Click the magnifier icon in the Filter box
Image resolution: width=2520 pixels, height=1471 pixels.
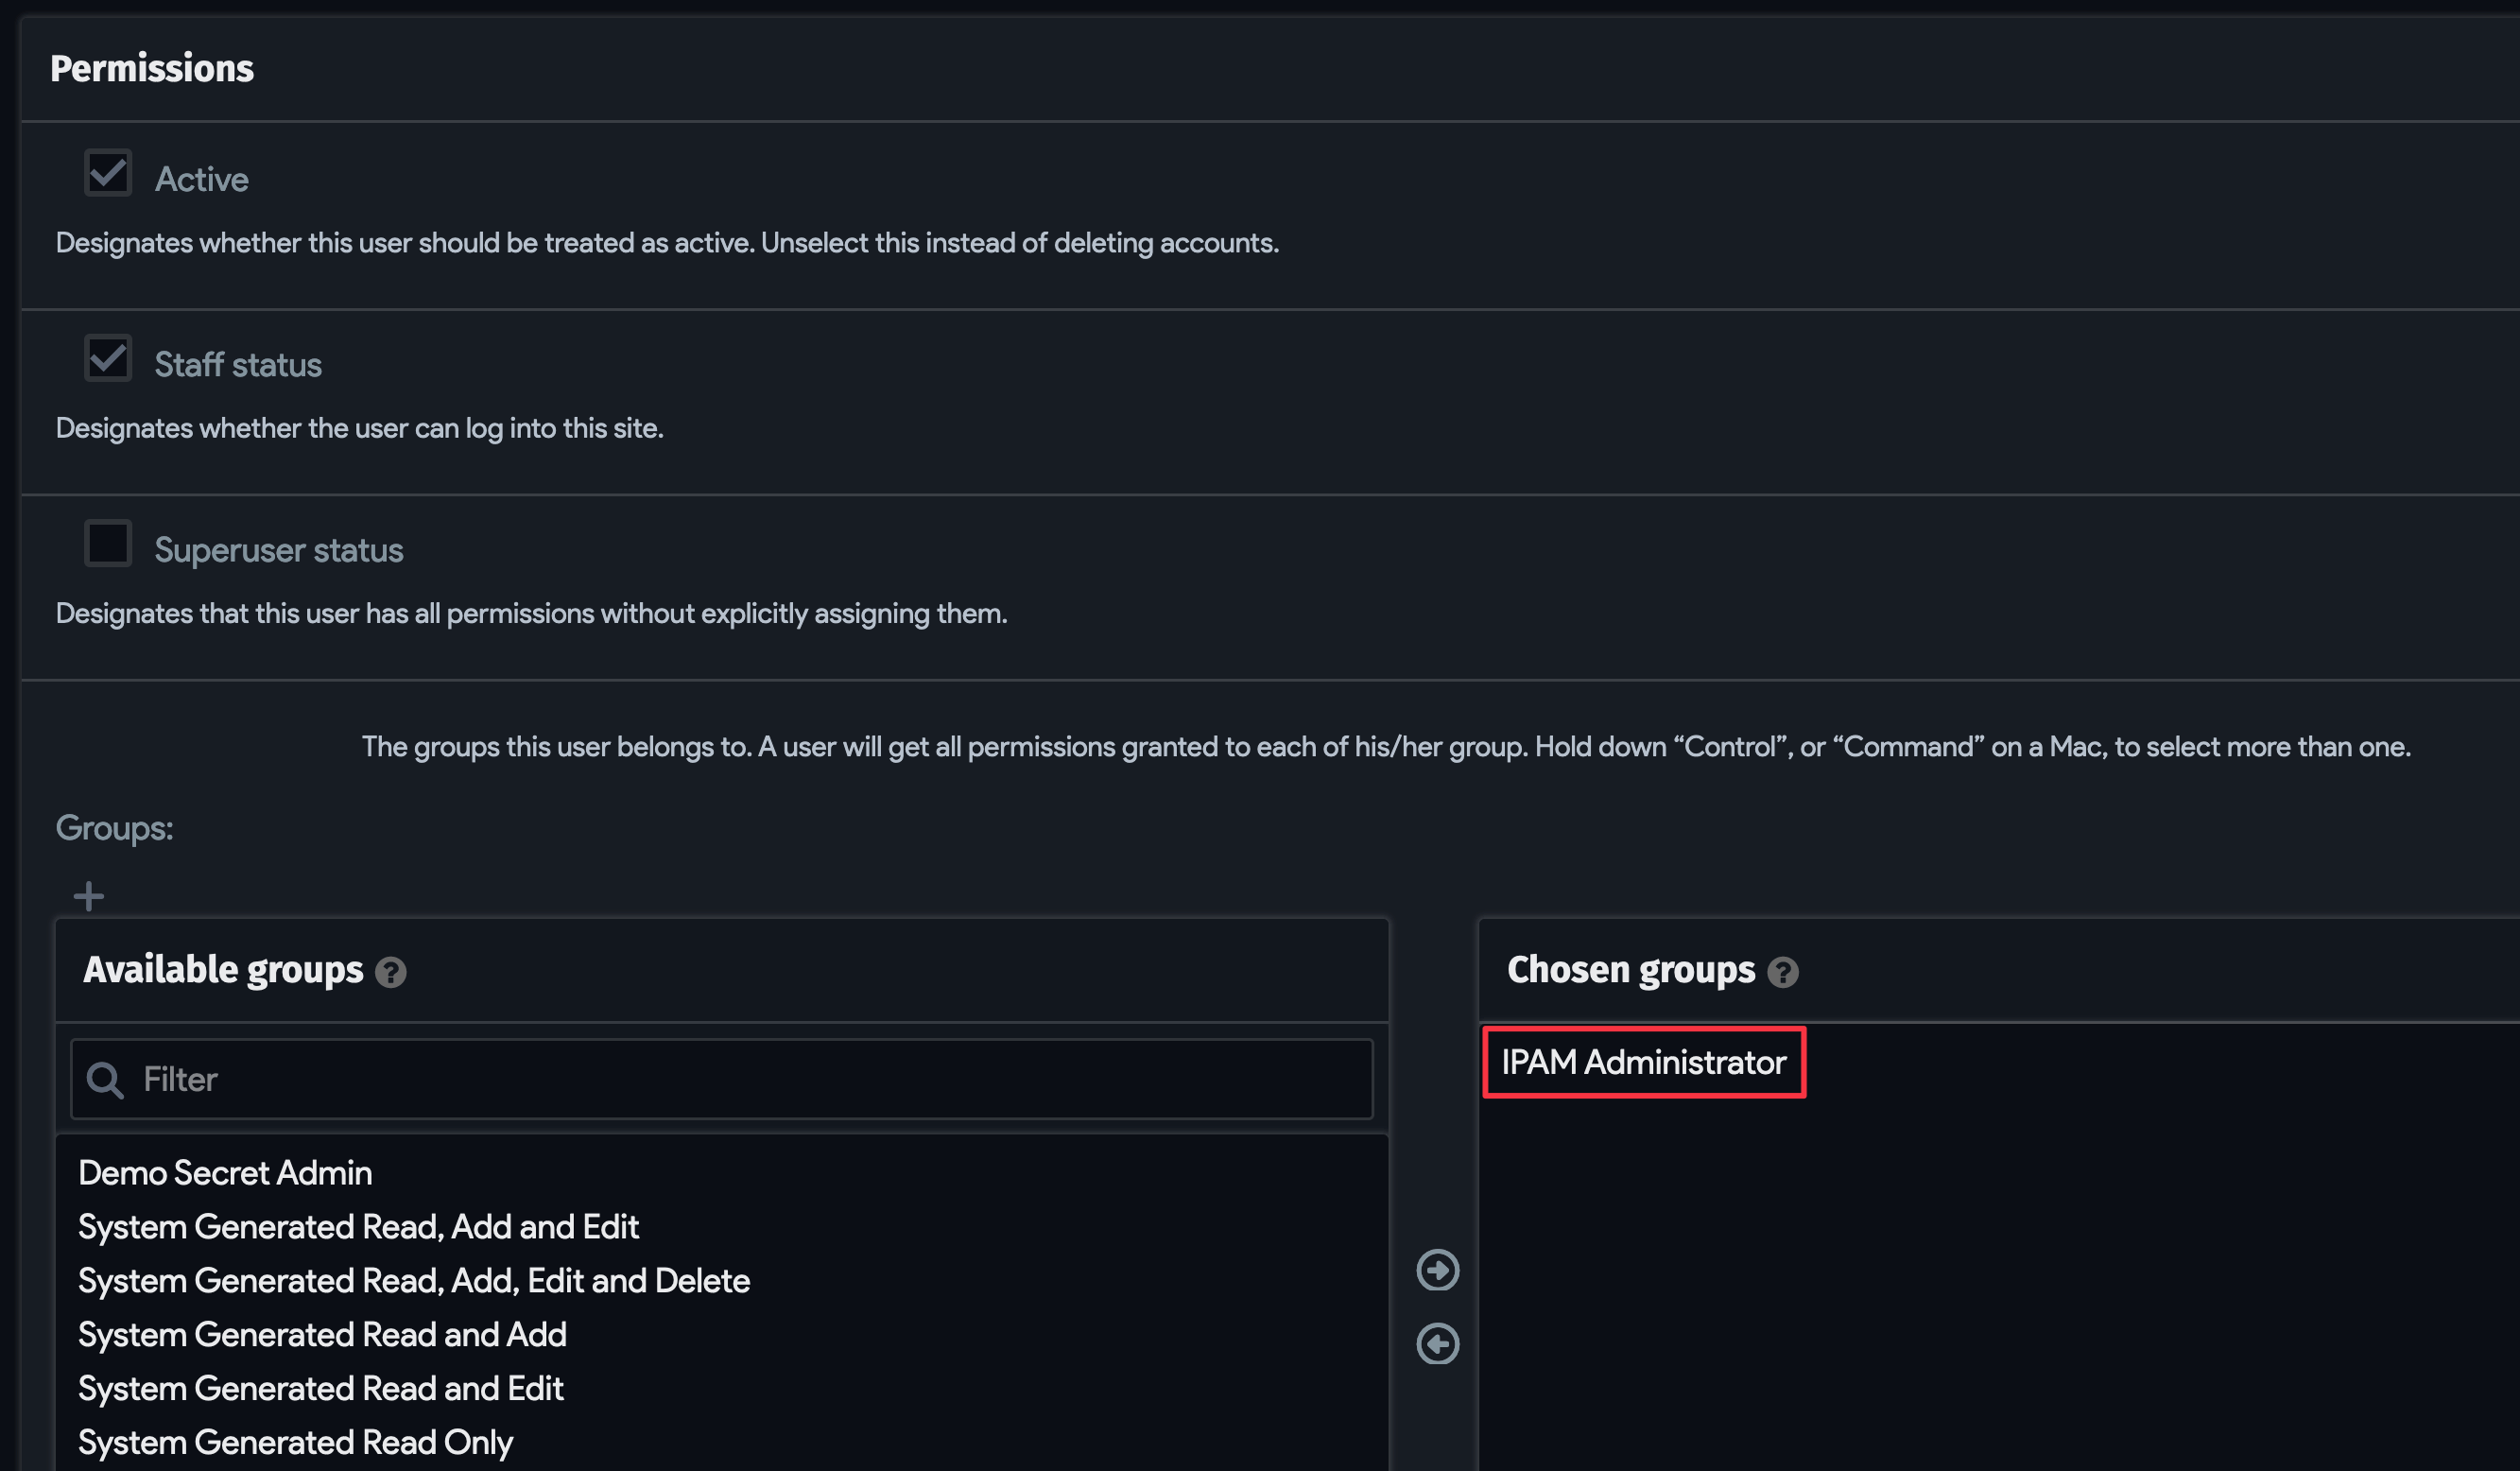click(x=104, y=1079)
